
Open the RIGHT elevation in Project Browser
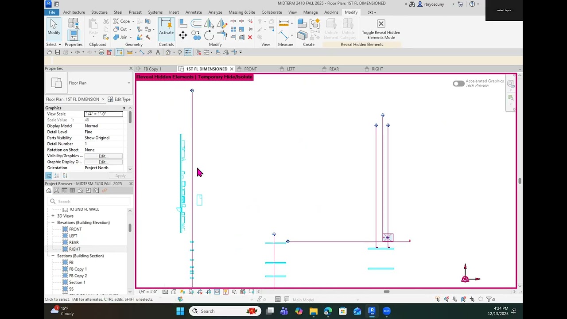pos(74,249)
